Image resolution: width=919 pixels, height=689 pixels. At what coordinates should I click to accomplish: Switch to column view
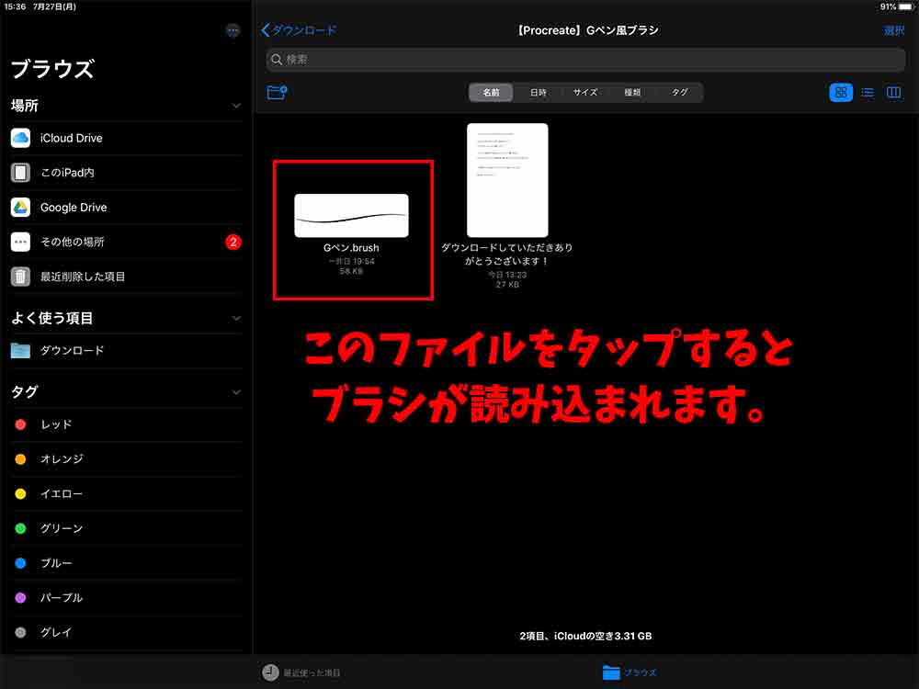click(894, 93)
